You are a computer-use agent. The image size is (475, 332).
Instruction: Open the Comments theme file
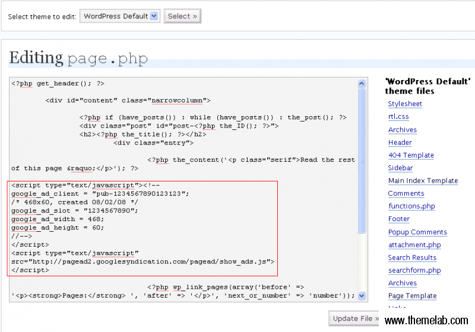[406, 193]
